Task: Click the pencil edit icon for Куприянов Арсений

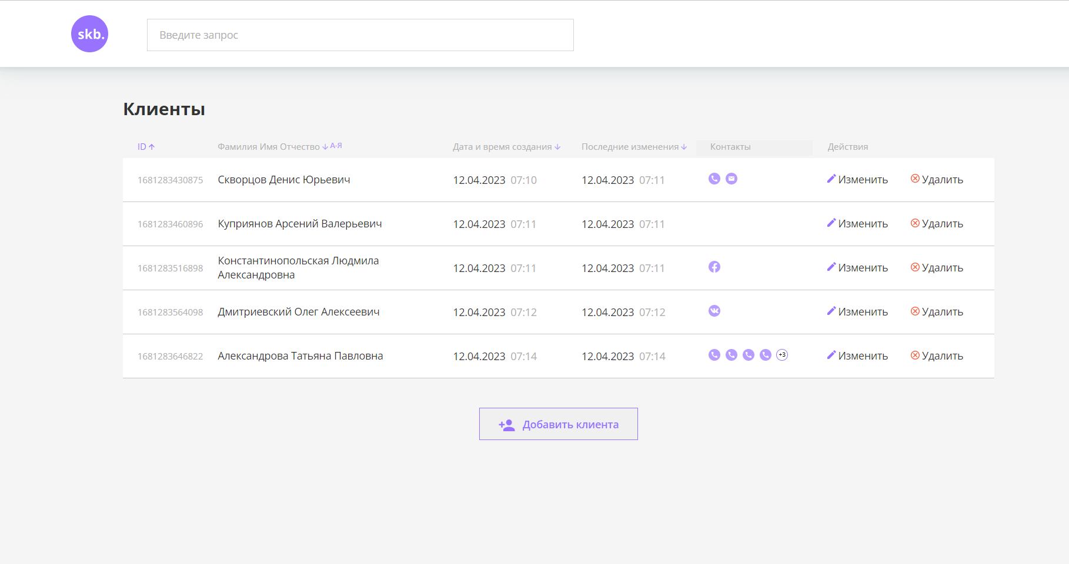Action: pyautogui.click(x=831, y=223)
